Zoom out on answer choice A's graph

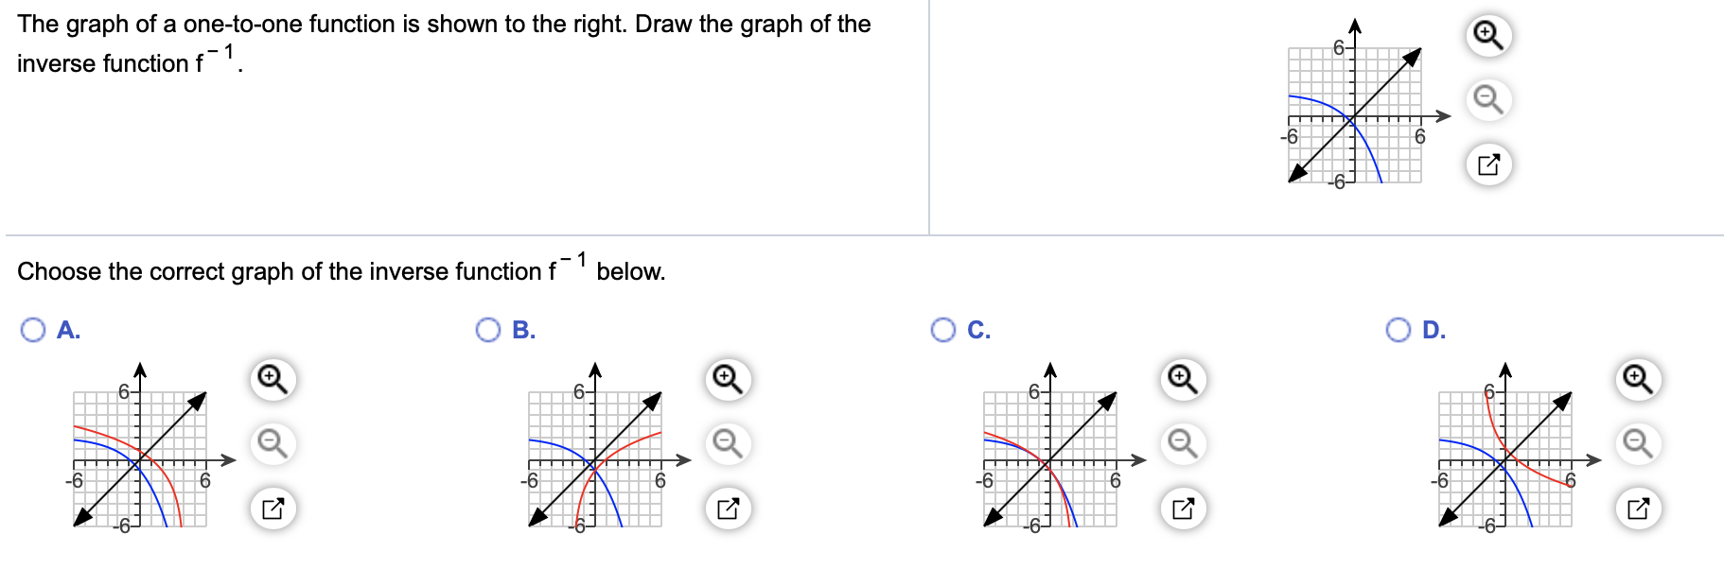point(272,442)
